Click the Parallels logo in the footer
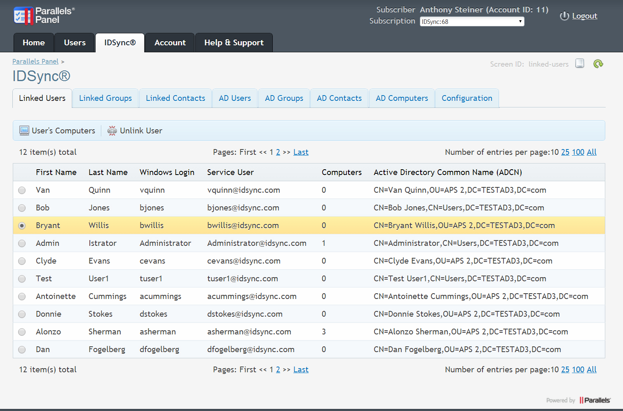 [595, 400]
